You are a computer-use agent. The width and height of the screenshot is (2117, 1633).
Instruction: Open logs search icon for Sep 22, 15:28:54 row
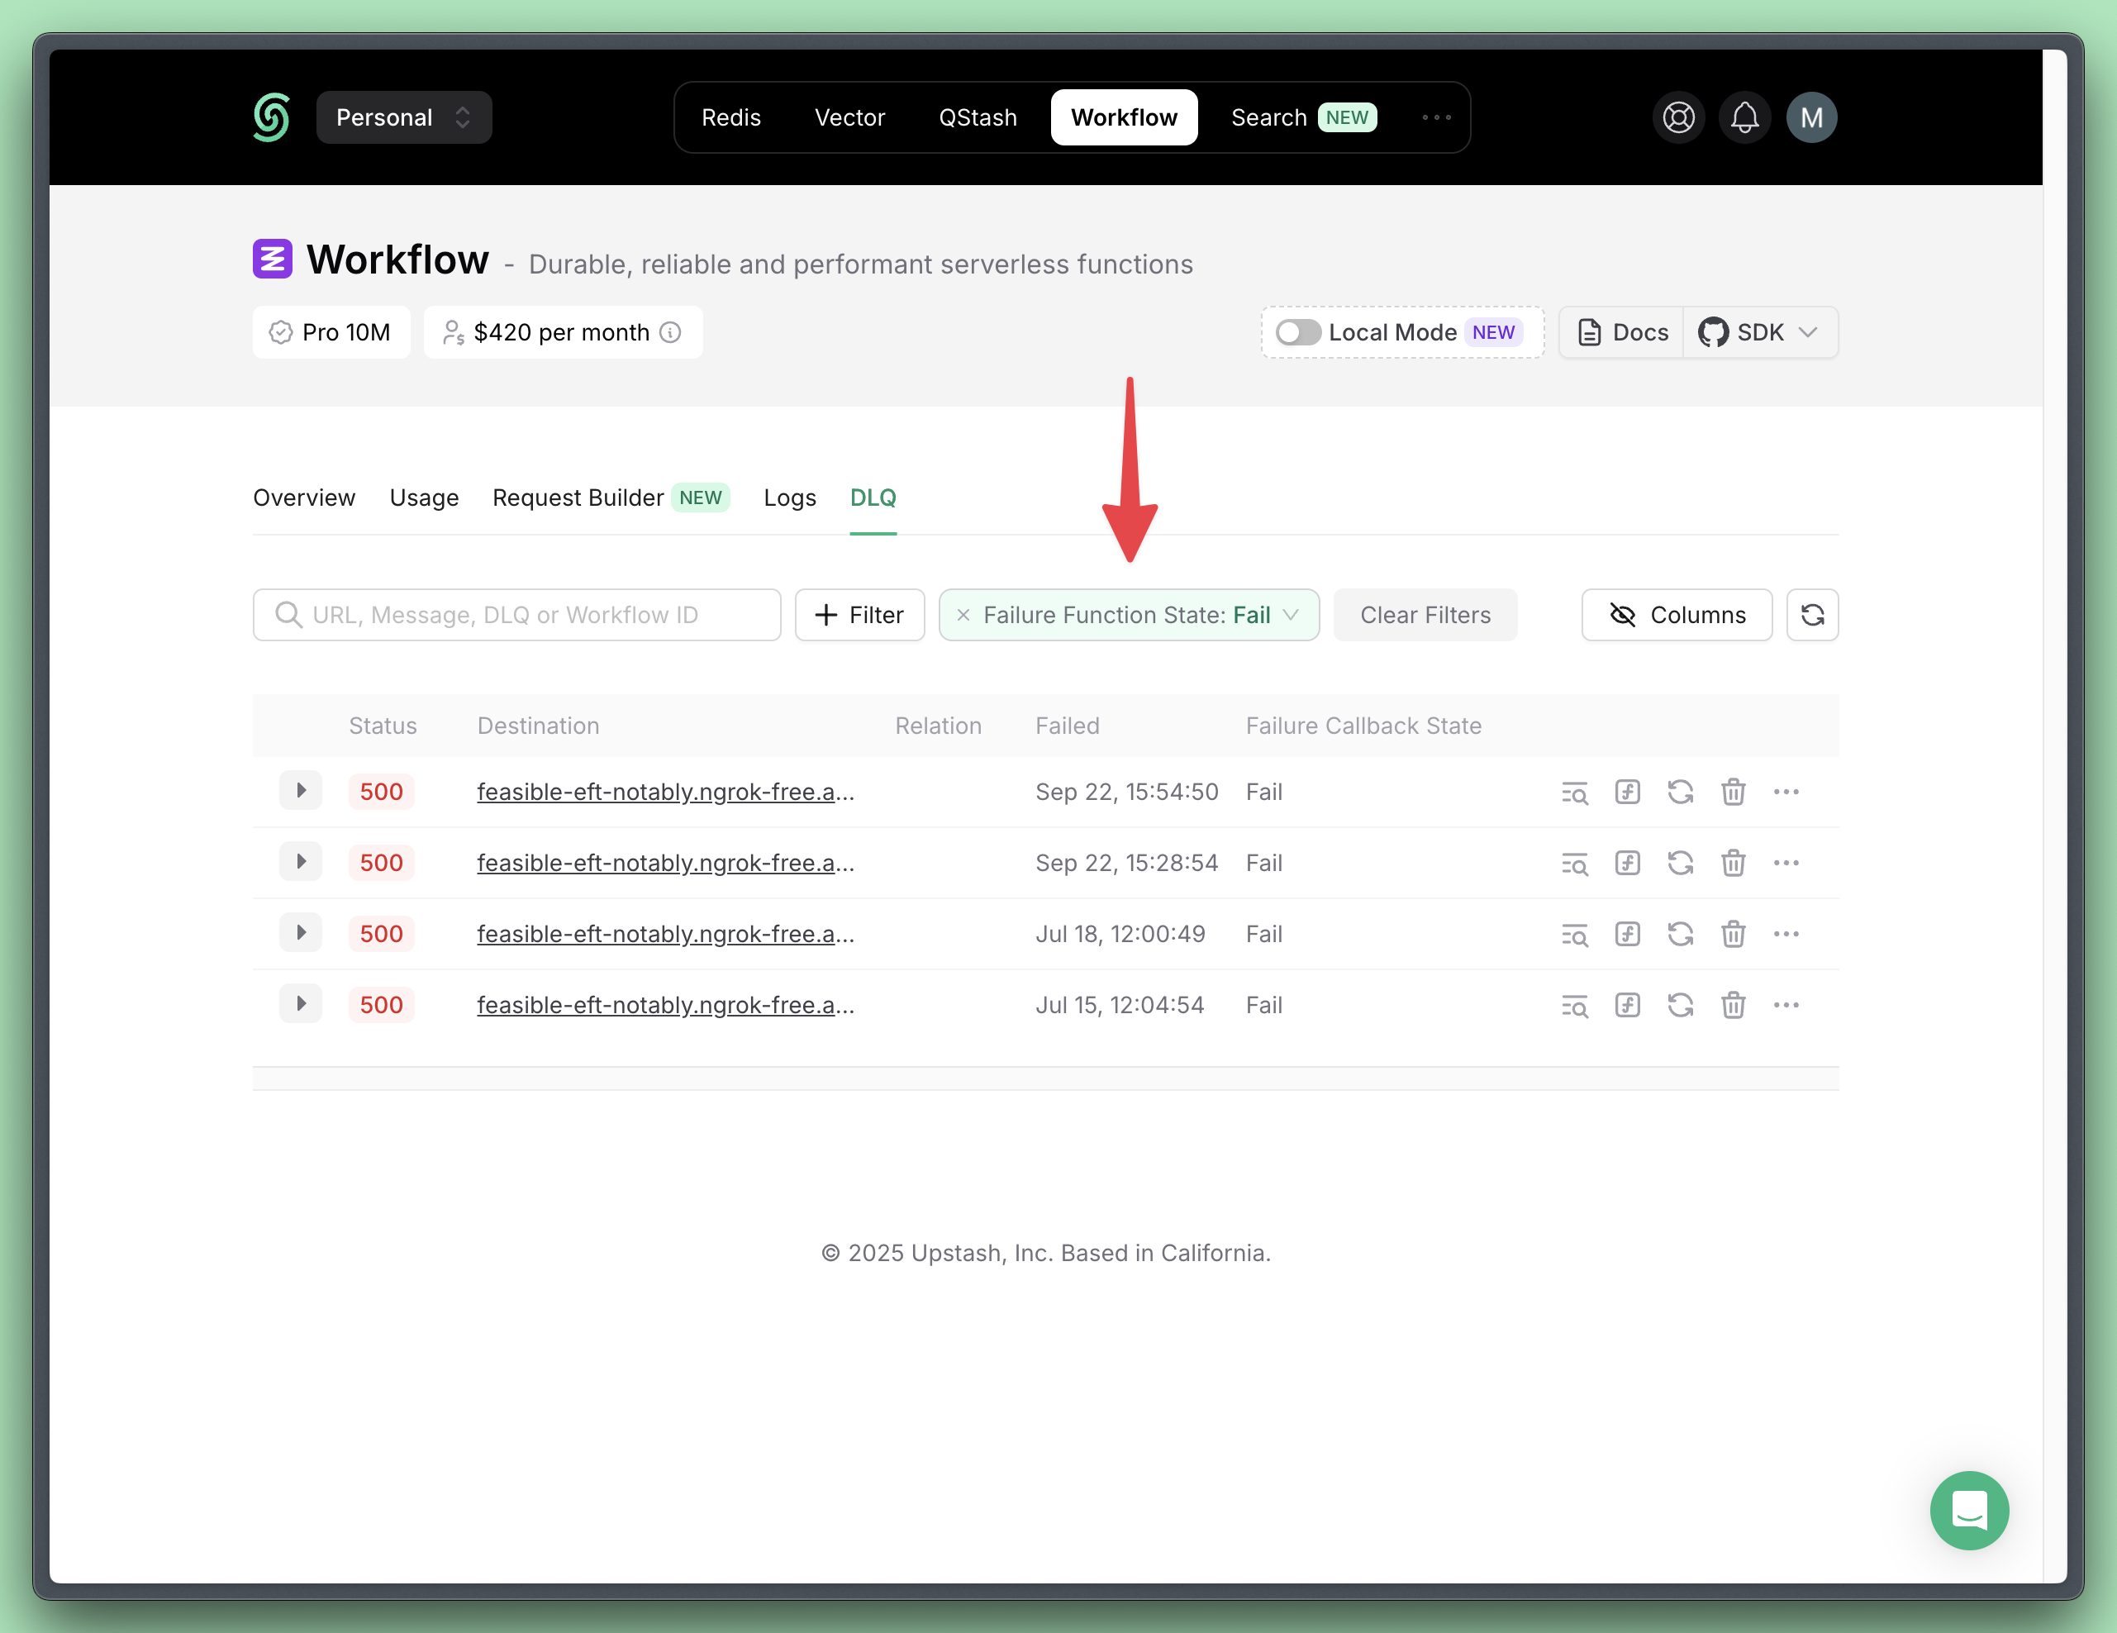pos(1574,863)
